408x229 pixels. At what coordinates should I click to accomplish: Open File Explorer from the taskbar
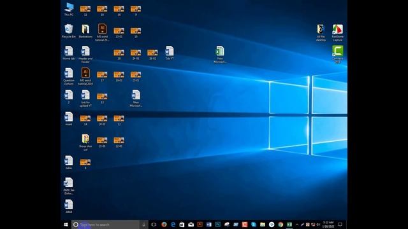pos(263,225)
